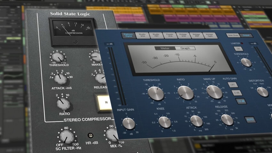Screen dimensions: 272x153
Task: Enable the AUTO release button
Action: 250,119
